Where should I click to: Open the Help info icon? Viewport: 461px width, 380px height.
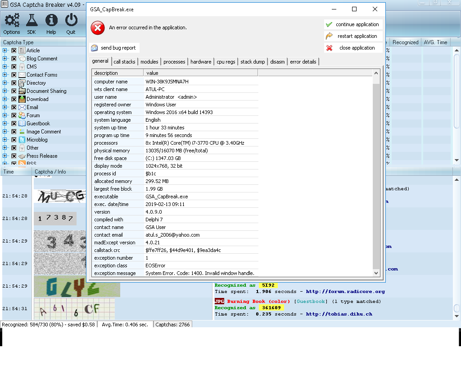click(x=51, y=20)
